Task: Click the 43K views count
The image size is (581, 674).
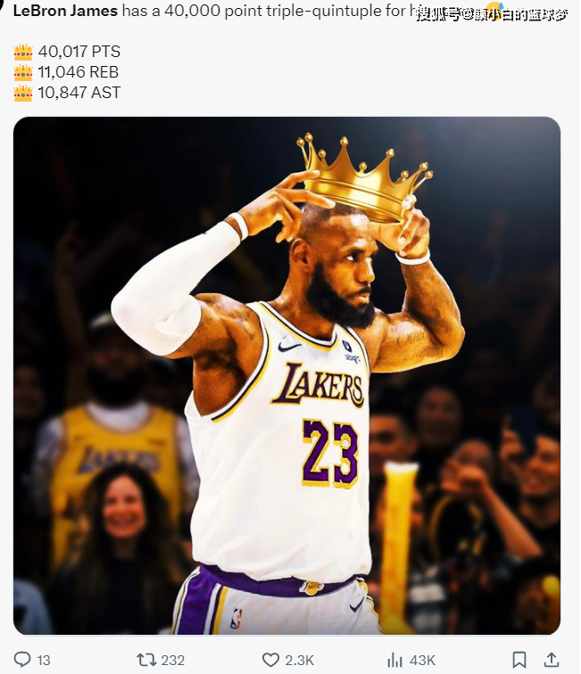Action: click(x=422, y=660)
